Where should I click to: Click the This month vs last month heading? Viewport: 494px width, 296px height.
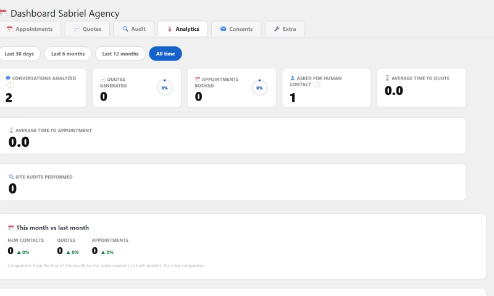point(52,228)
